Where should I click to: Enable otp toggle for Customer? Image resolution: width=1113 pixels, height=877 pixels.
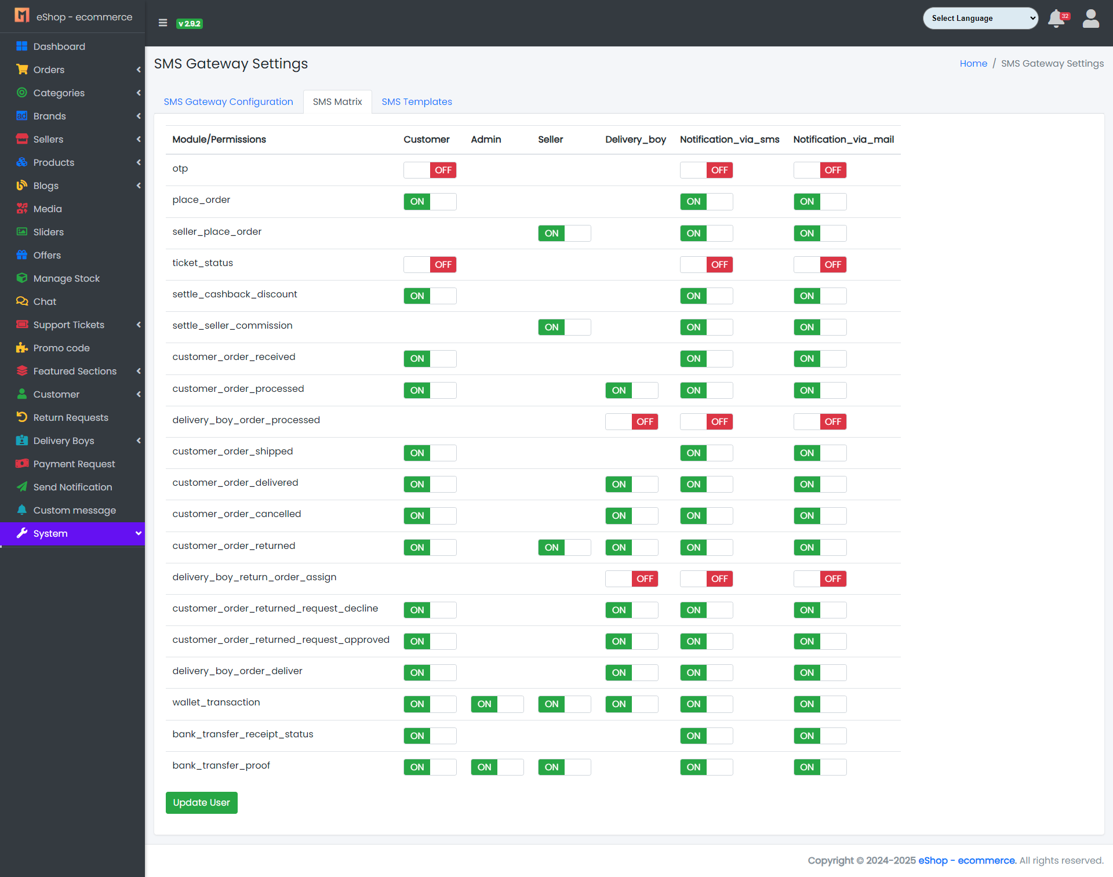pyautogui.click(x=430, y=170)
